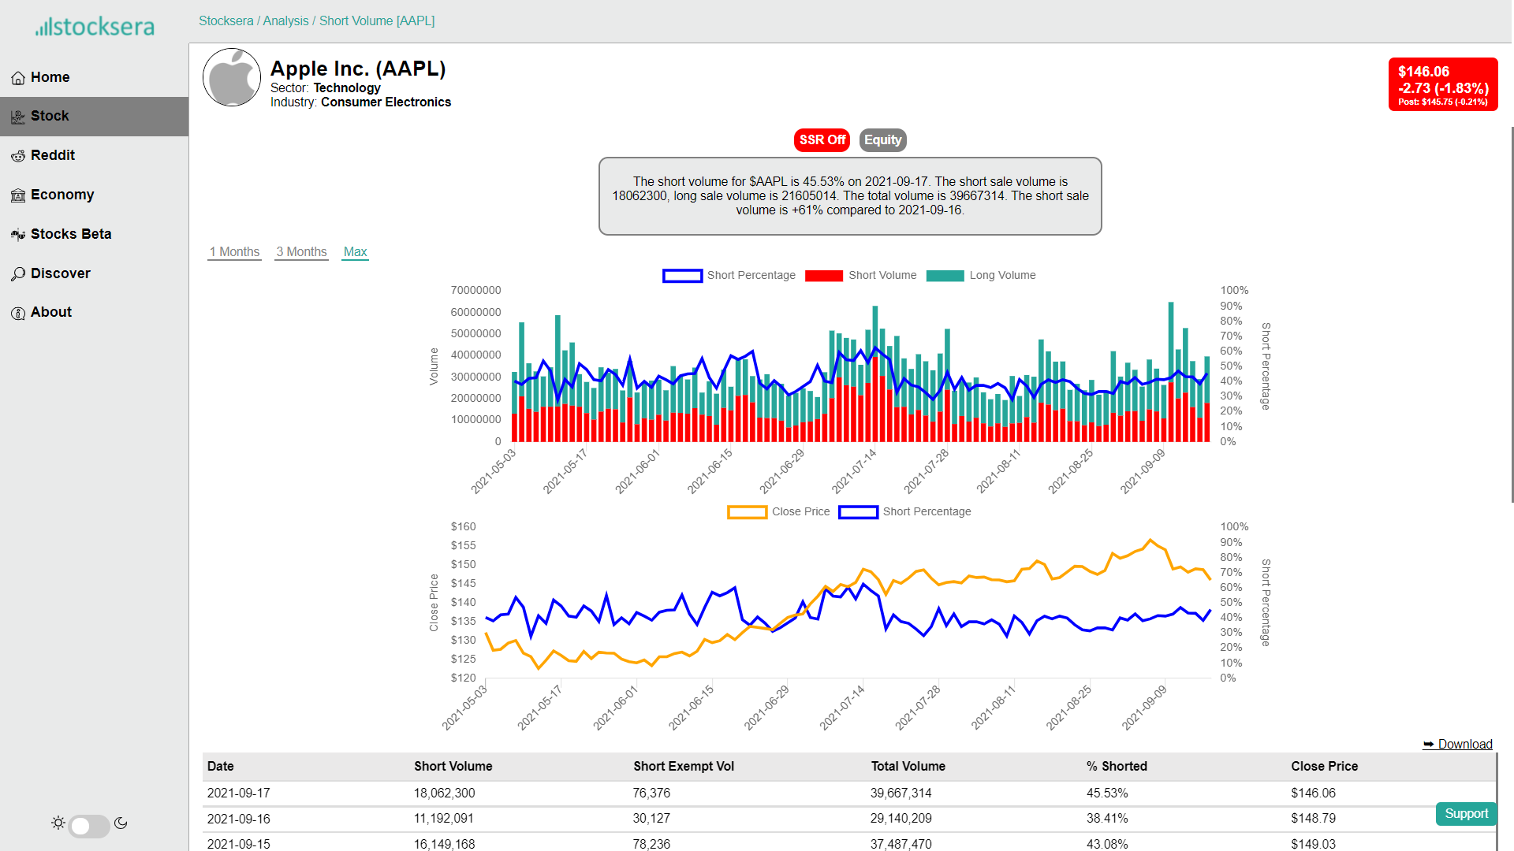Click the Stocks Beta icon in sidebar
1514x851 pixels.
pos(18,235)
